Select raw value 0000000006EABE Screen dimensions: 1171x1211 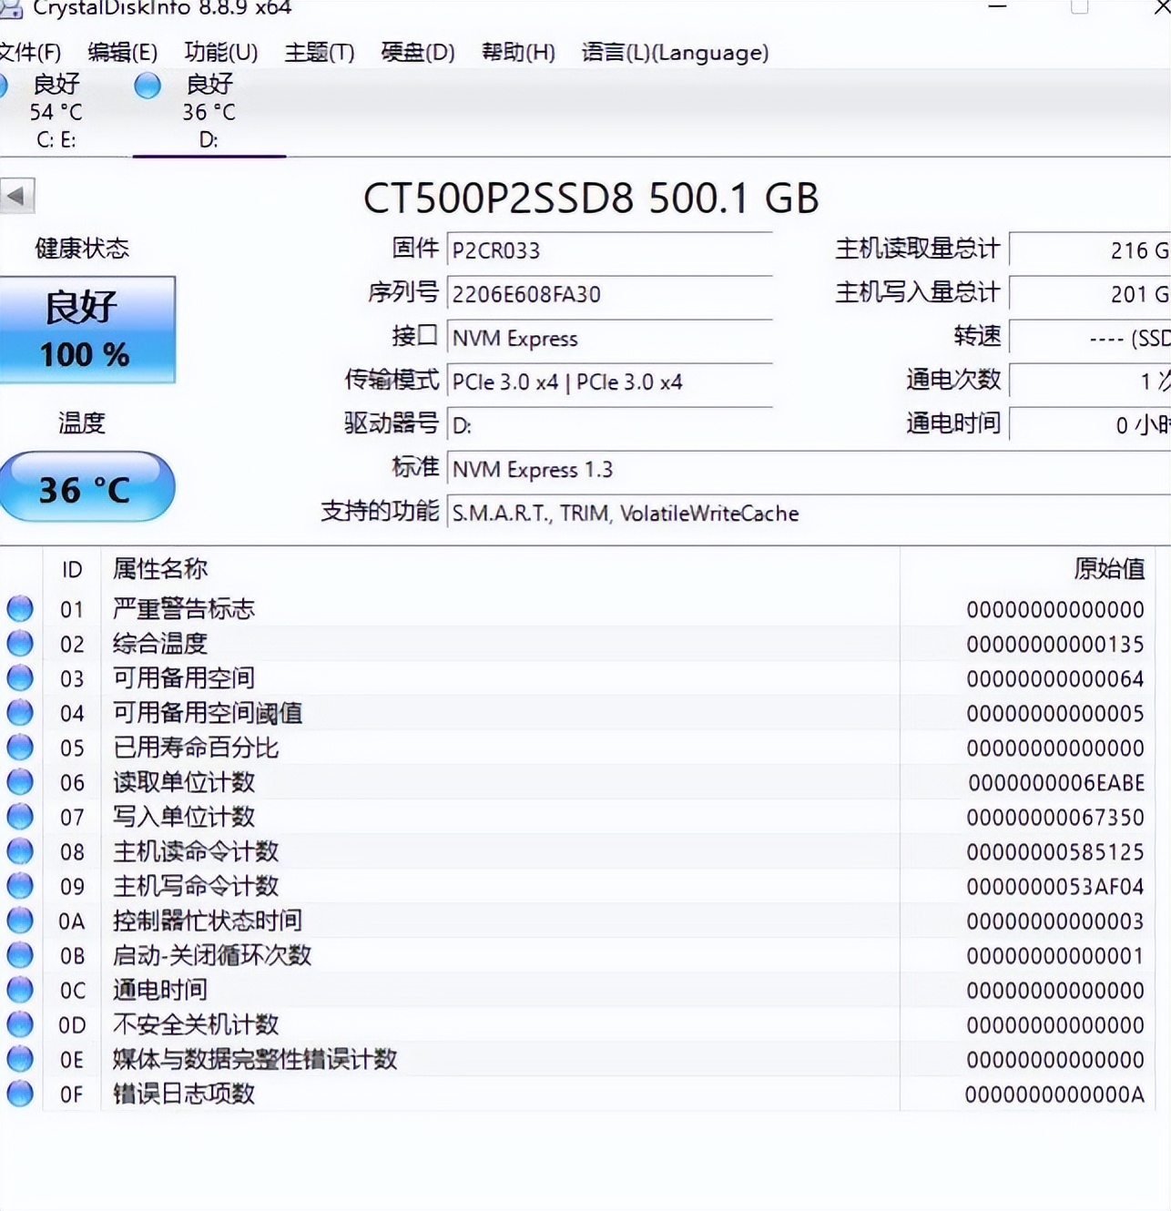click(x=1056, y=782)
